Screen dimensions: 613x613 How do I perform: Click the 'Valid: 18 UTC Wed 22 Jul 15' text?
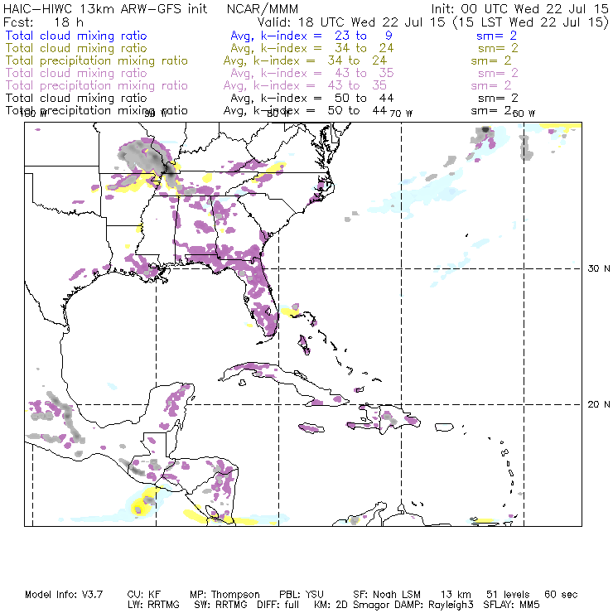(x=350, y=22)
